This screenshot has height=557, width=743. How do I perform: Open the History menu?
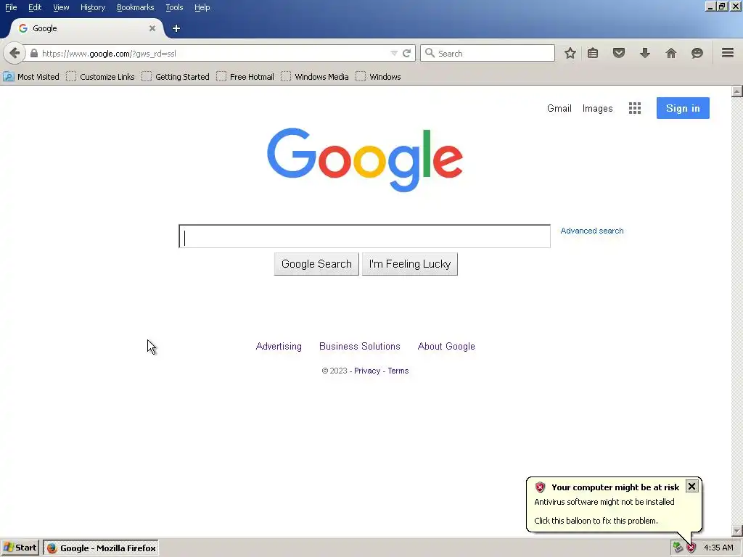point(92,7)
